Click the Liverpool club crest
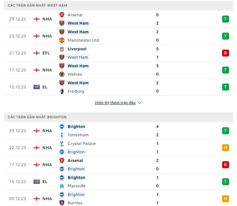 (62, 49)
